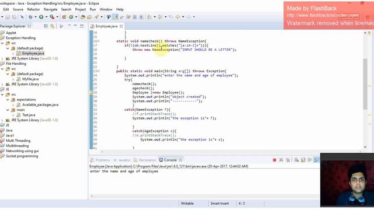This screenshot has width=374, height=210.
Task: Click Remove All Terminated Launches icon
Action: point(288,160)
